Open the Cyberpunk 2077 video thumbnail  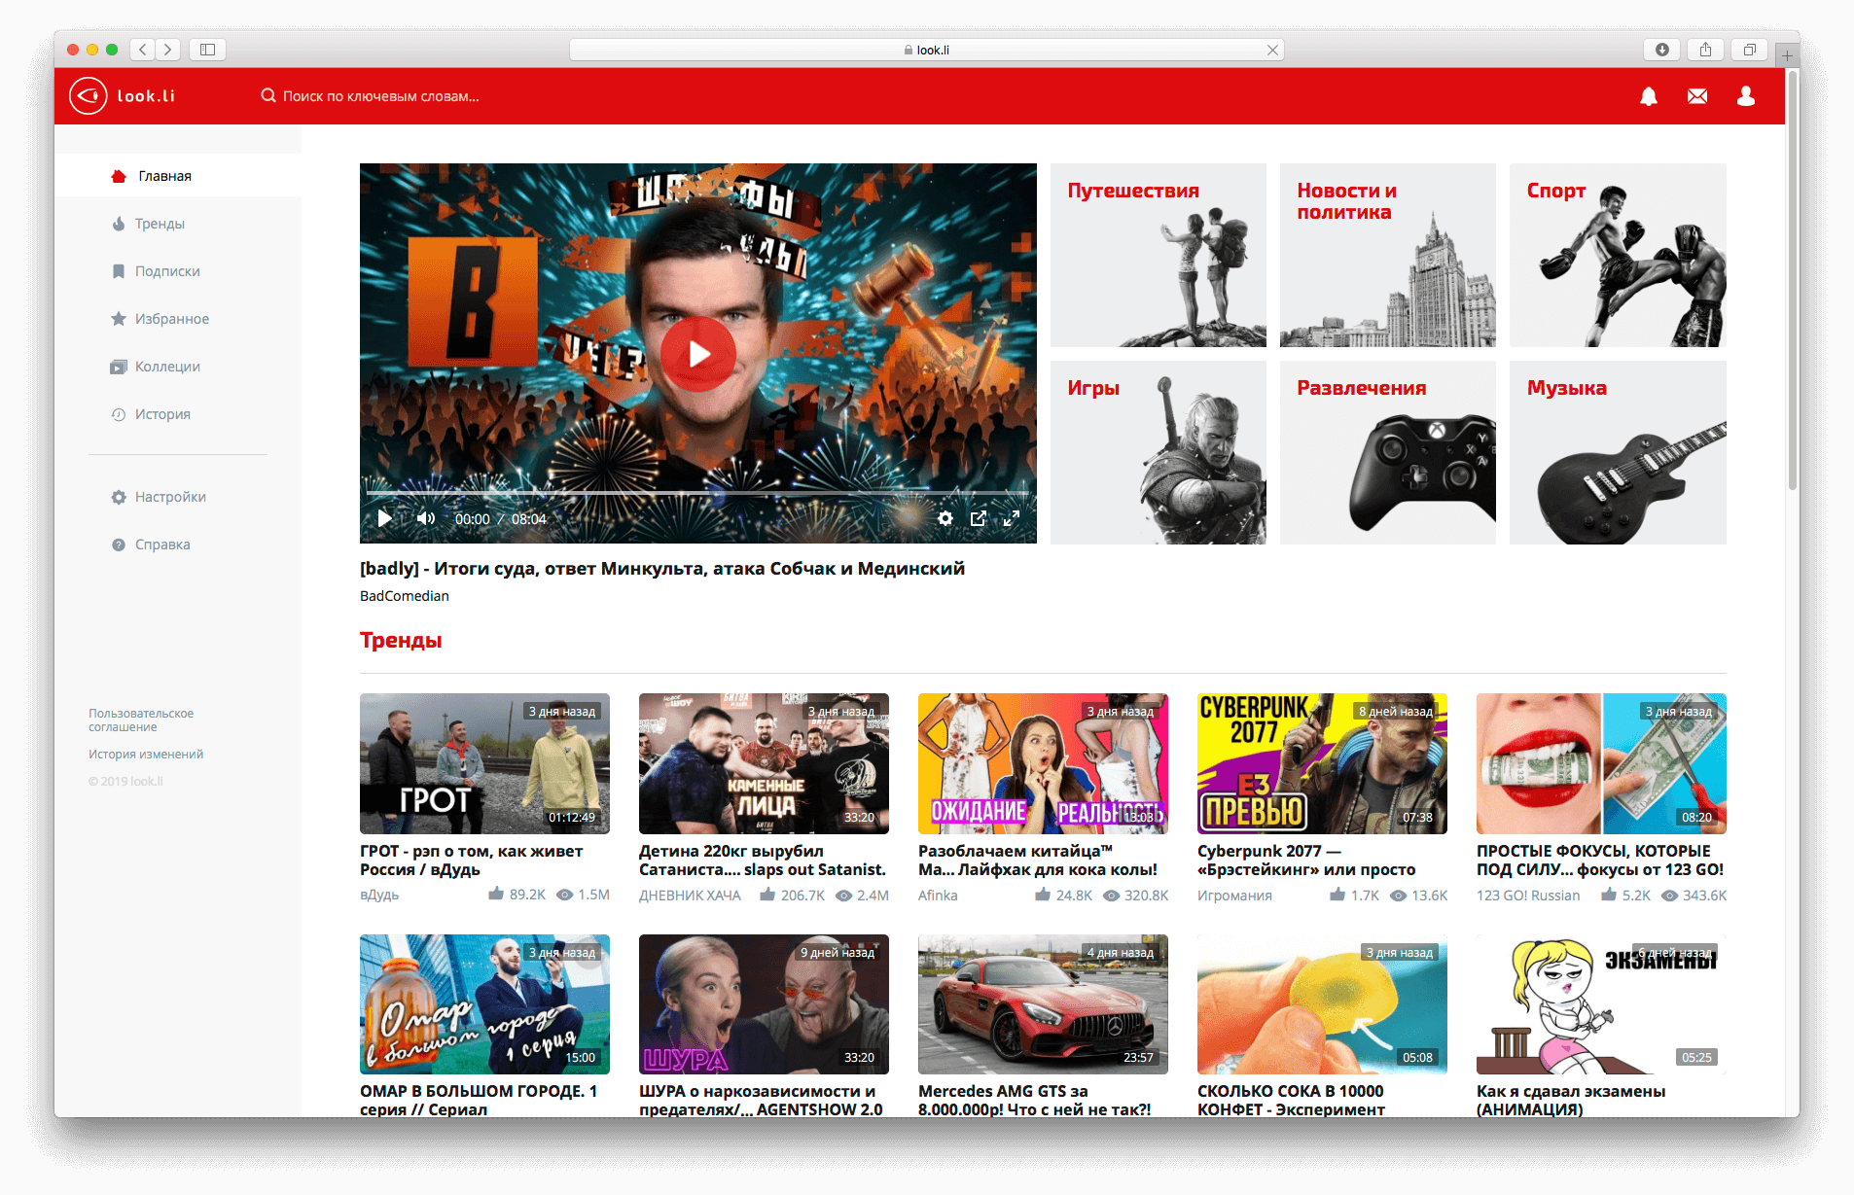click(1322, 764)
